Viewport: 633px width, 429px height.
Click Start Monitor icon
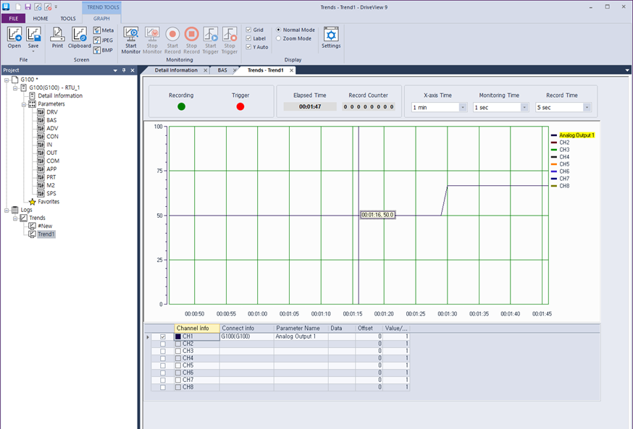tap(131, 40)
